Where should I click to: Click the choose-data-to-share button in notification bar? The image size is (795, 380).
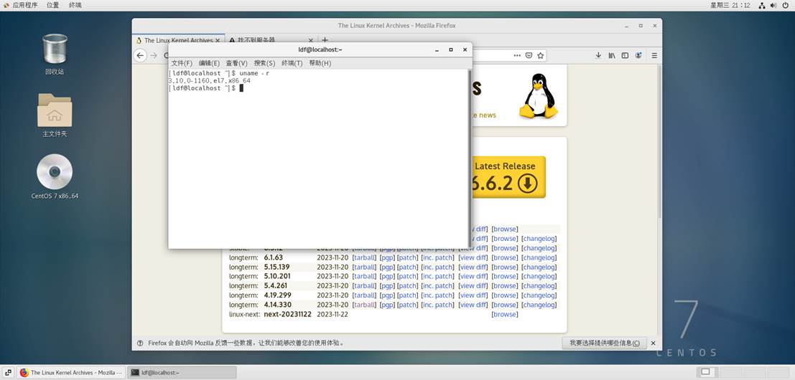pos(605,343)
